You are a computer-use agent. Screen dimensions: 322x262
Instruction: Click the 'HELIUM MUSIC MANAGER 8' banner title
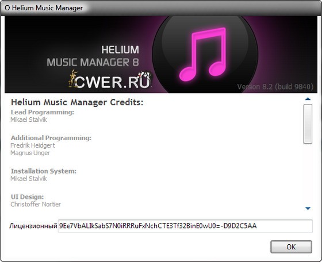[93, 56]
